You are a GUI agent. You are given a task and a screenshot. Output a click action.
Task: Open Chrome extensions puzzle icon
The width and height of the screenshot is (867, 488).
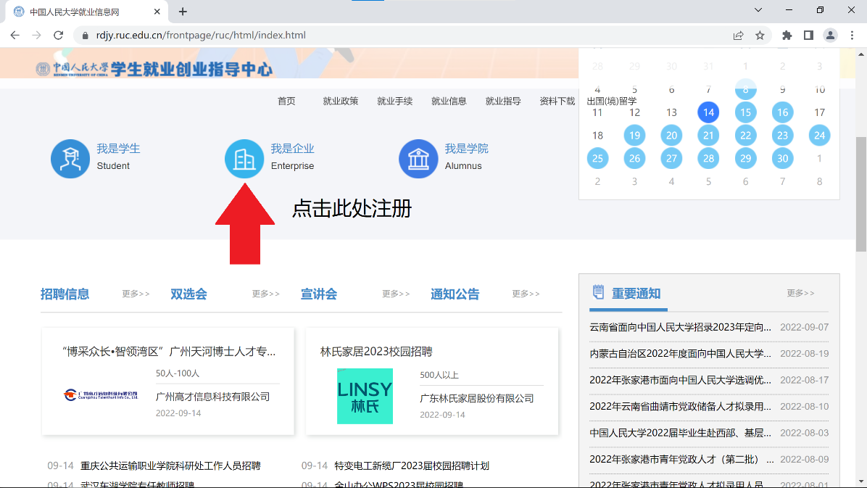[x=787, y=35]
